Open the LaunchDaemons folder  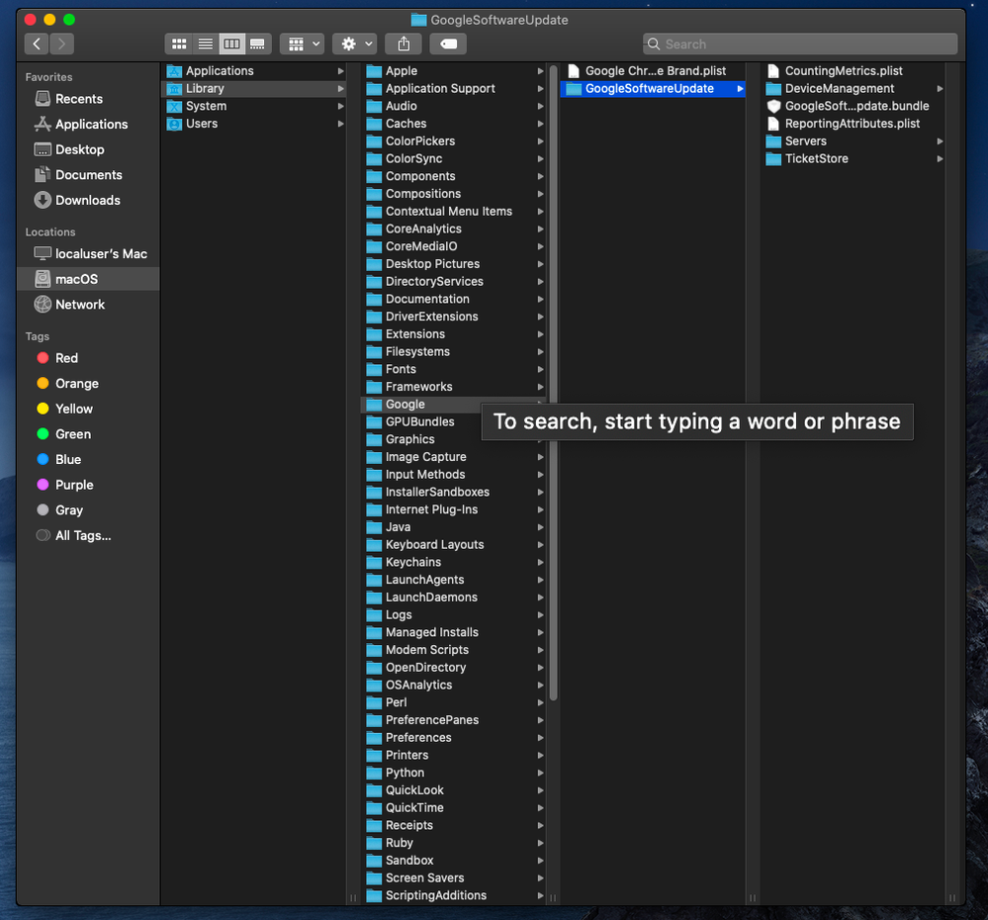454,598
